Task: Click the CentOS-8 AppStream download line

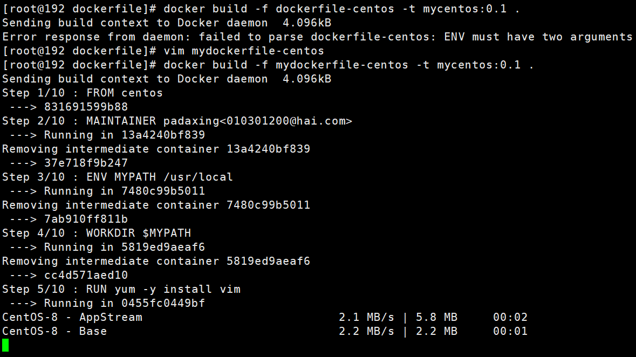Action: [x=265, y=317]
